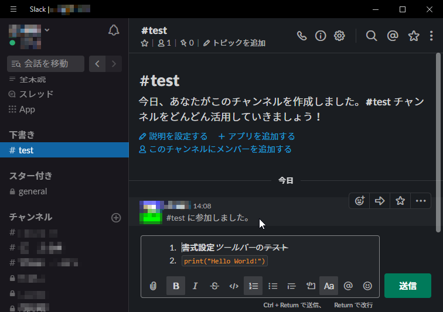Click the user avatar on message

151,212
